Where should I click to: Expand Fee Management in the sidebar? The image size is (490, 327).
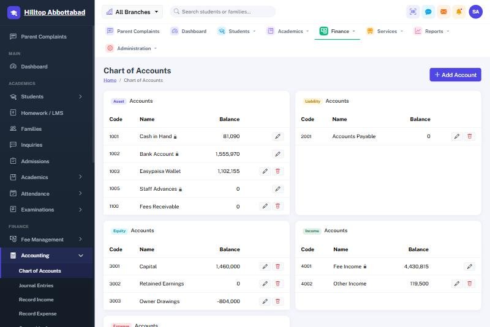click(x=47, y=240)
